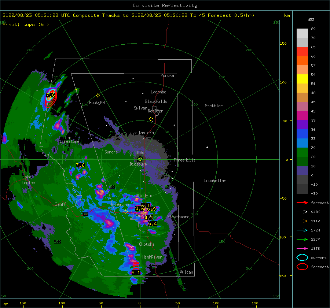Screen dimensions: 330x308
Task: Click the 5.4 storm top label
Action: (x=153, y=224)
